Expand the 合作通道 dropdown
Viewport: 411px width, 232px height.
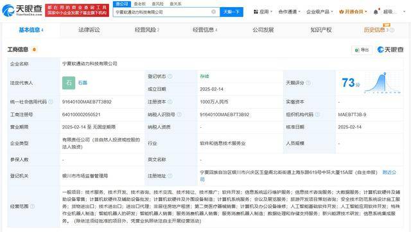(x=289, y=12)
